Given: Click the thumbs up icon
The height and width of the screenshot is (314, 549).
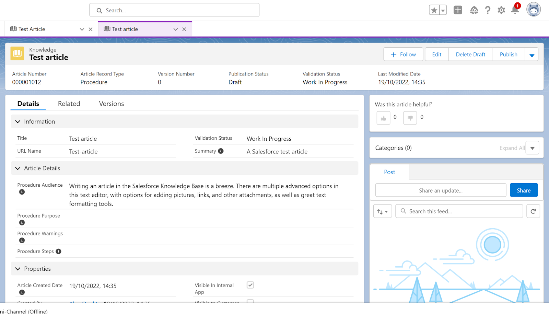Looking at the screenshot, I should 383,118.
